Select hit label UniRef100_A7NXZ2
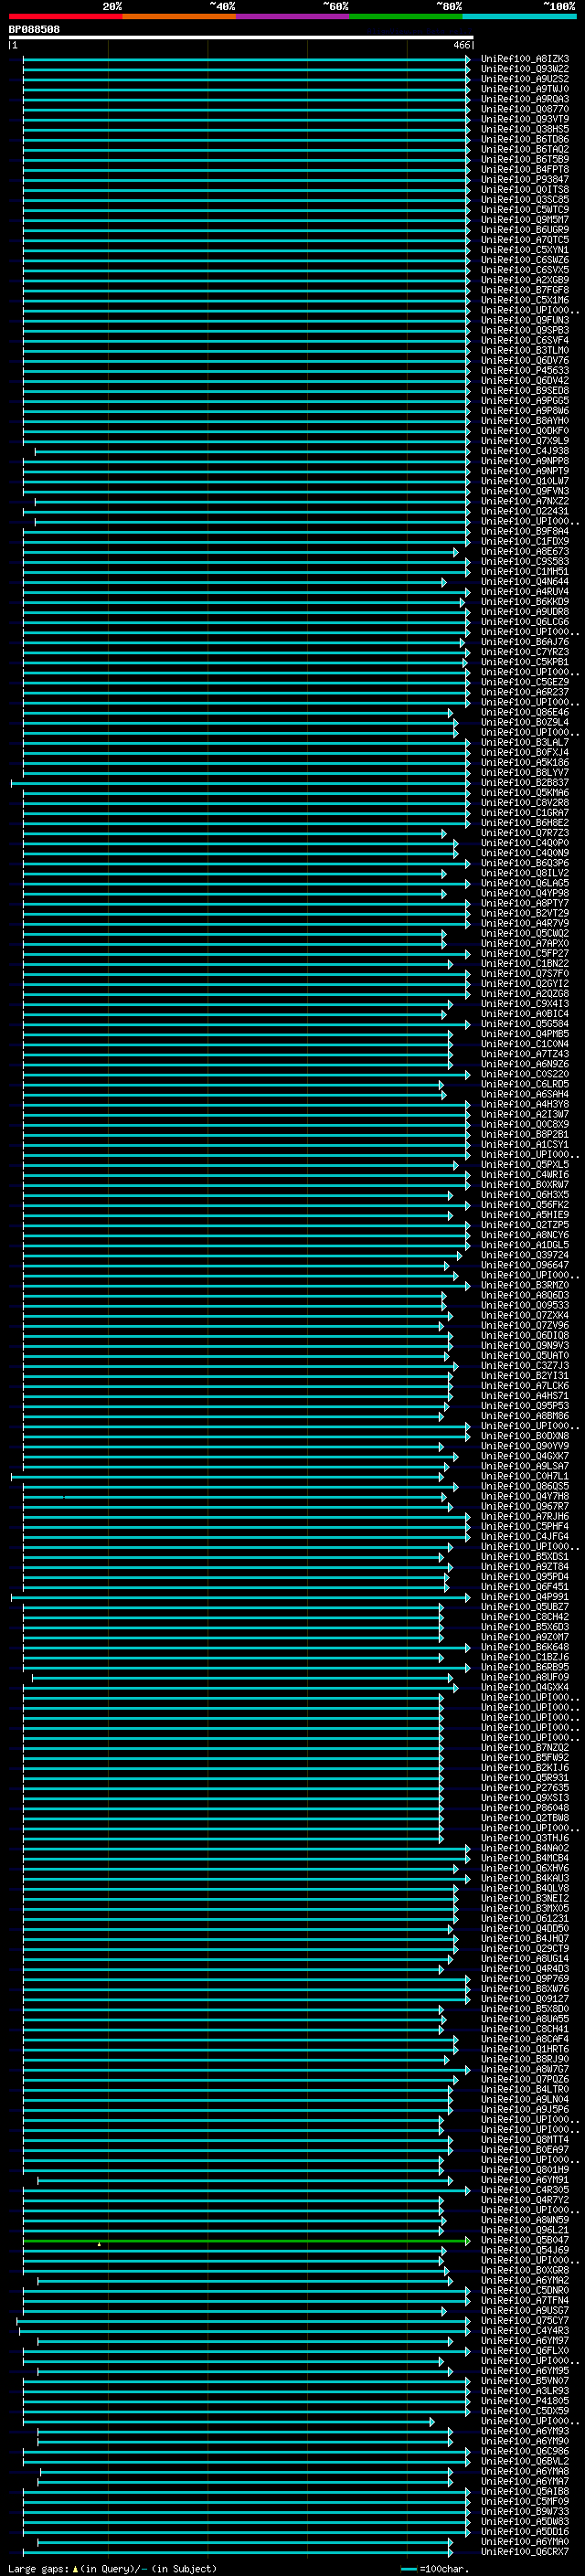585x2576 pixels. (x=525, y=502)
